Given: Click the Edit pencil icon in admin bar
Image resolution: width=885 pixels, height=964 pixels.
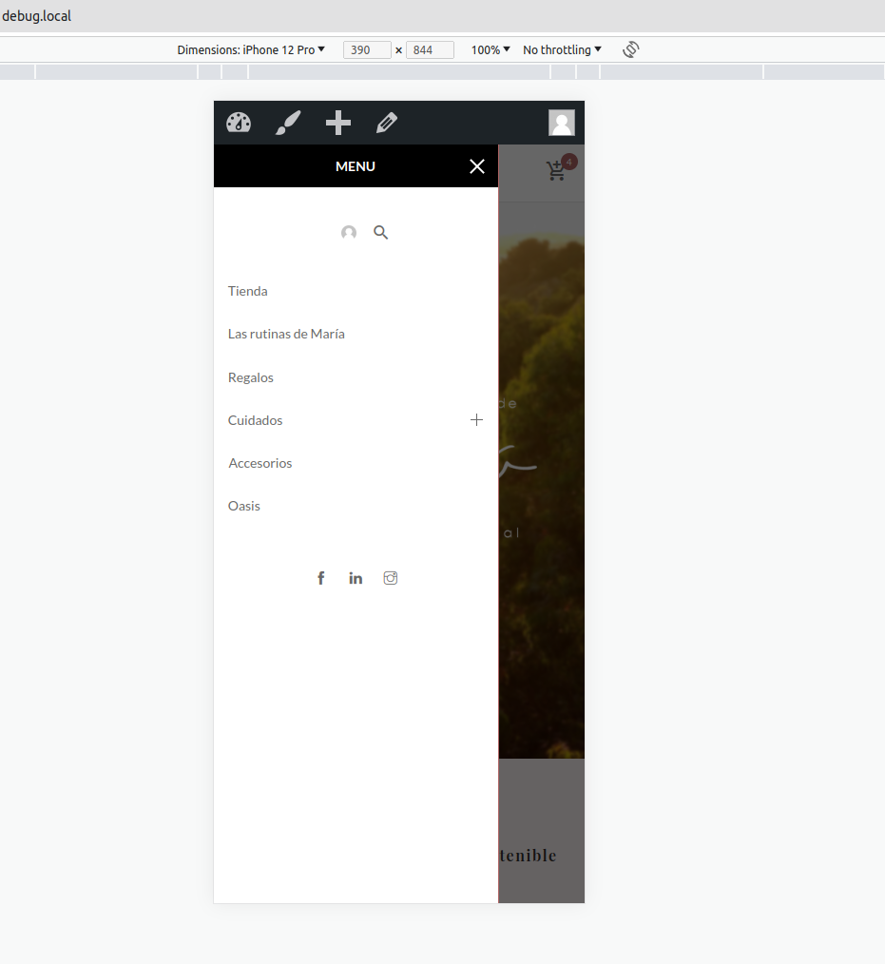Looking at the screenshot, I should (x=387, y=123).
